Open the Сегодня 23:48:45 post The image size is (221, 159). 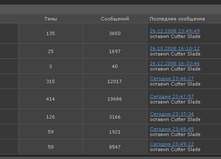click(171, 129)
